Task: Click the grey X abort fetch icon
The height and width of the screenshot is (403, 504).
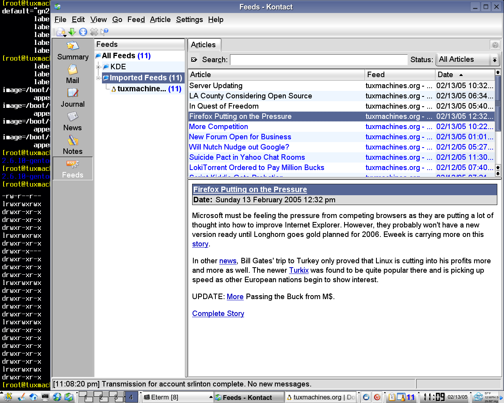Action: click(x=94, y=32)
